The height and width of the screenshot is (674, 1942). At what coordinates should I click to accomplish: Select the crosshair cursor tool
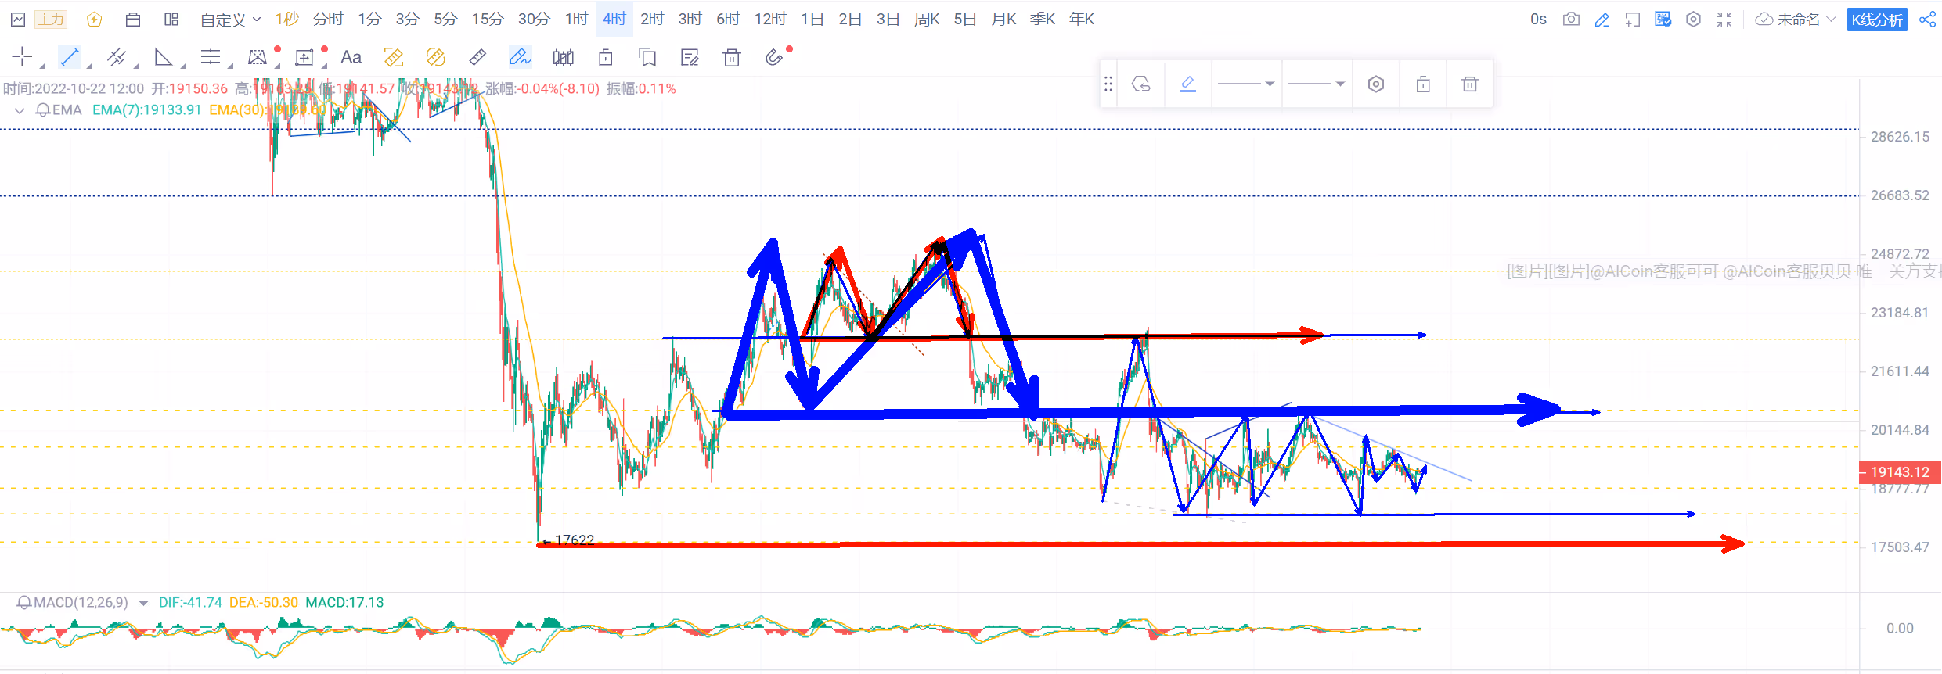(22, 57)
